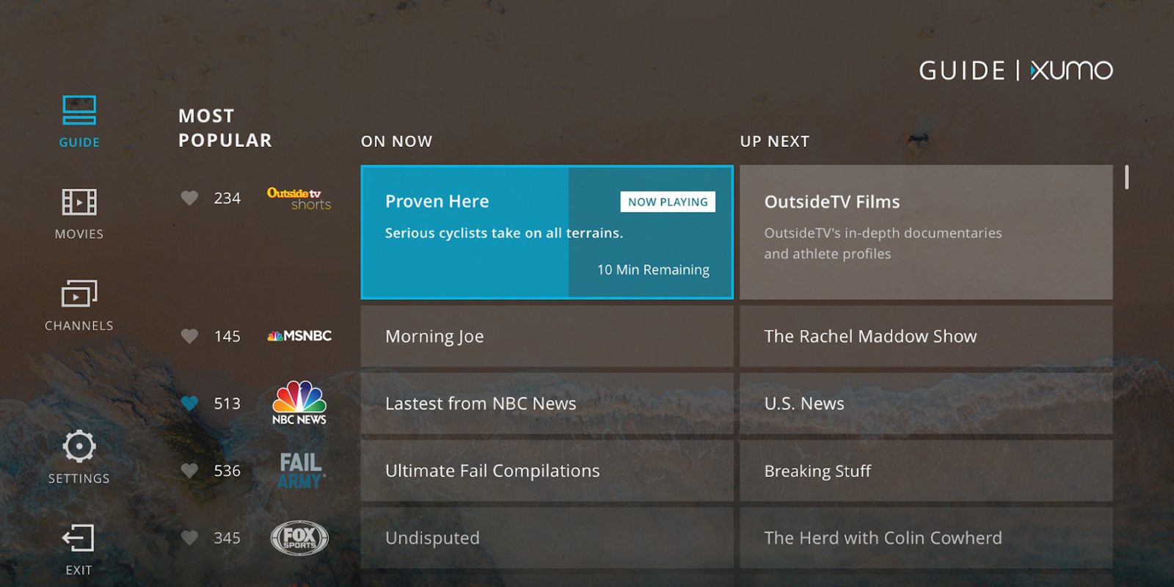
Task: Select Lastest from NBC News
Action: (547, 403)
